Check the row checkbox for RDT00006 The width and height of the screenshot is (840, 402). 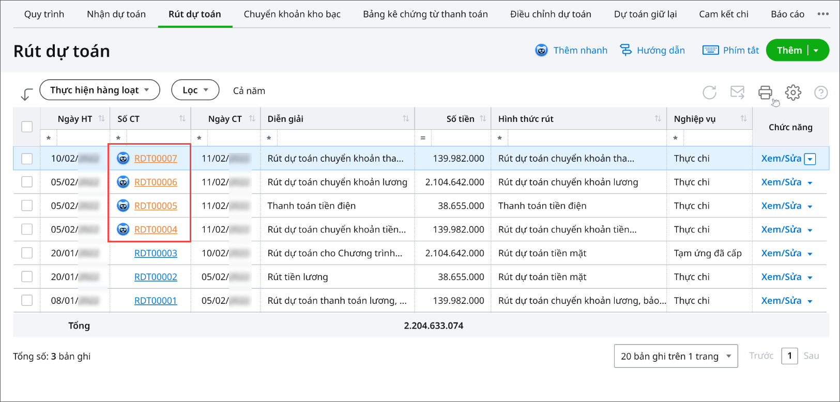tap(27, 182)
